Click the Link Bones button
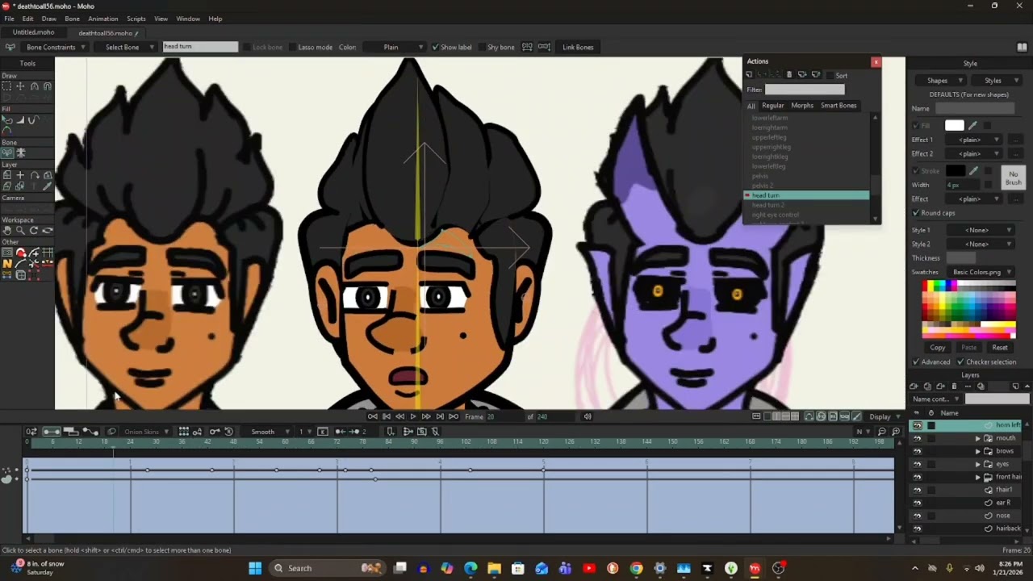Viewport: 1033px width, 581px height. click(578, 47)
